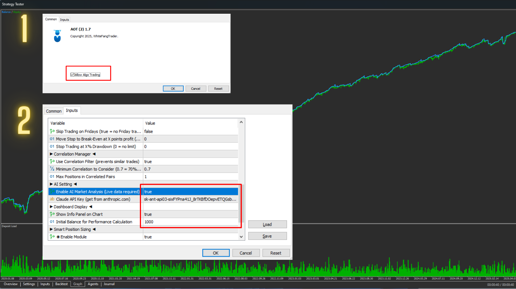Click the Balance legend label on the graph
Viewport: 516px width, 289px height.
[6, 12]
